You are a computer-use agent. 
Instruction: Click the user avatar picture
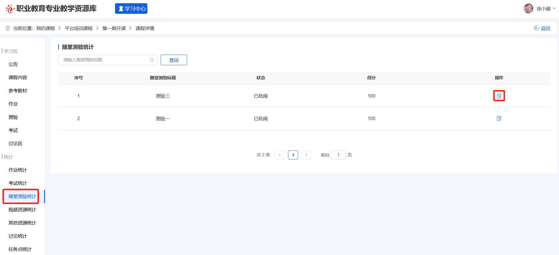tap(528, 9)
